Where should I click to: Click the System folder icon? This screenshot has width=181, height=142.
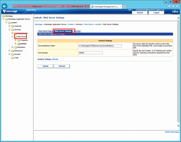9,23
